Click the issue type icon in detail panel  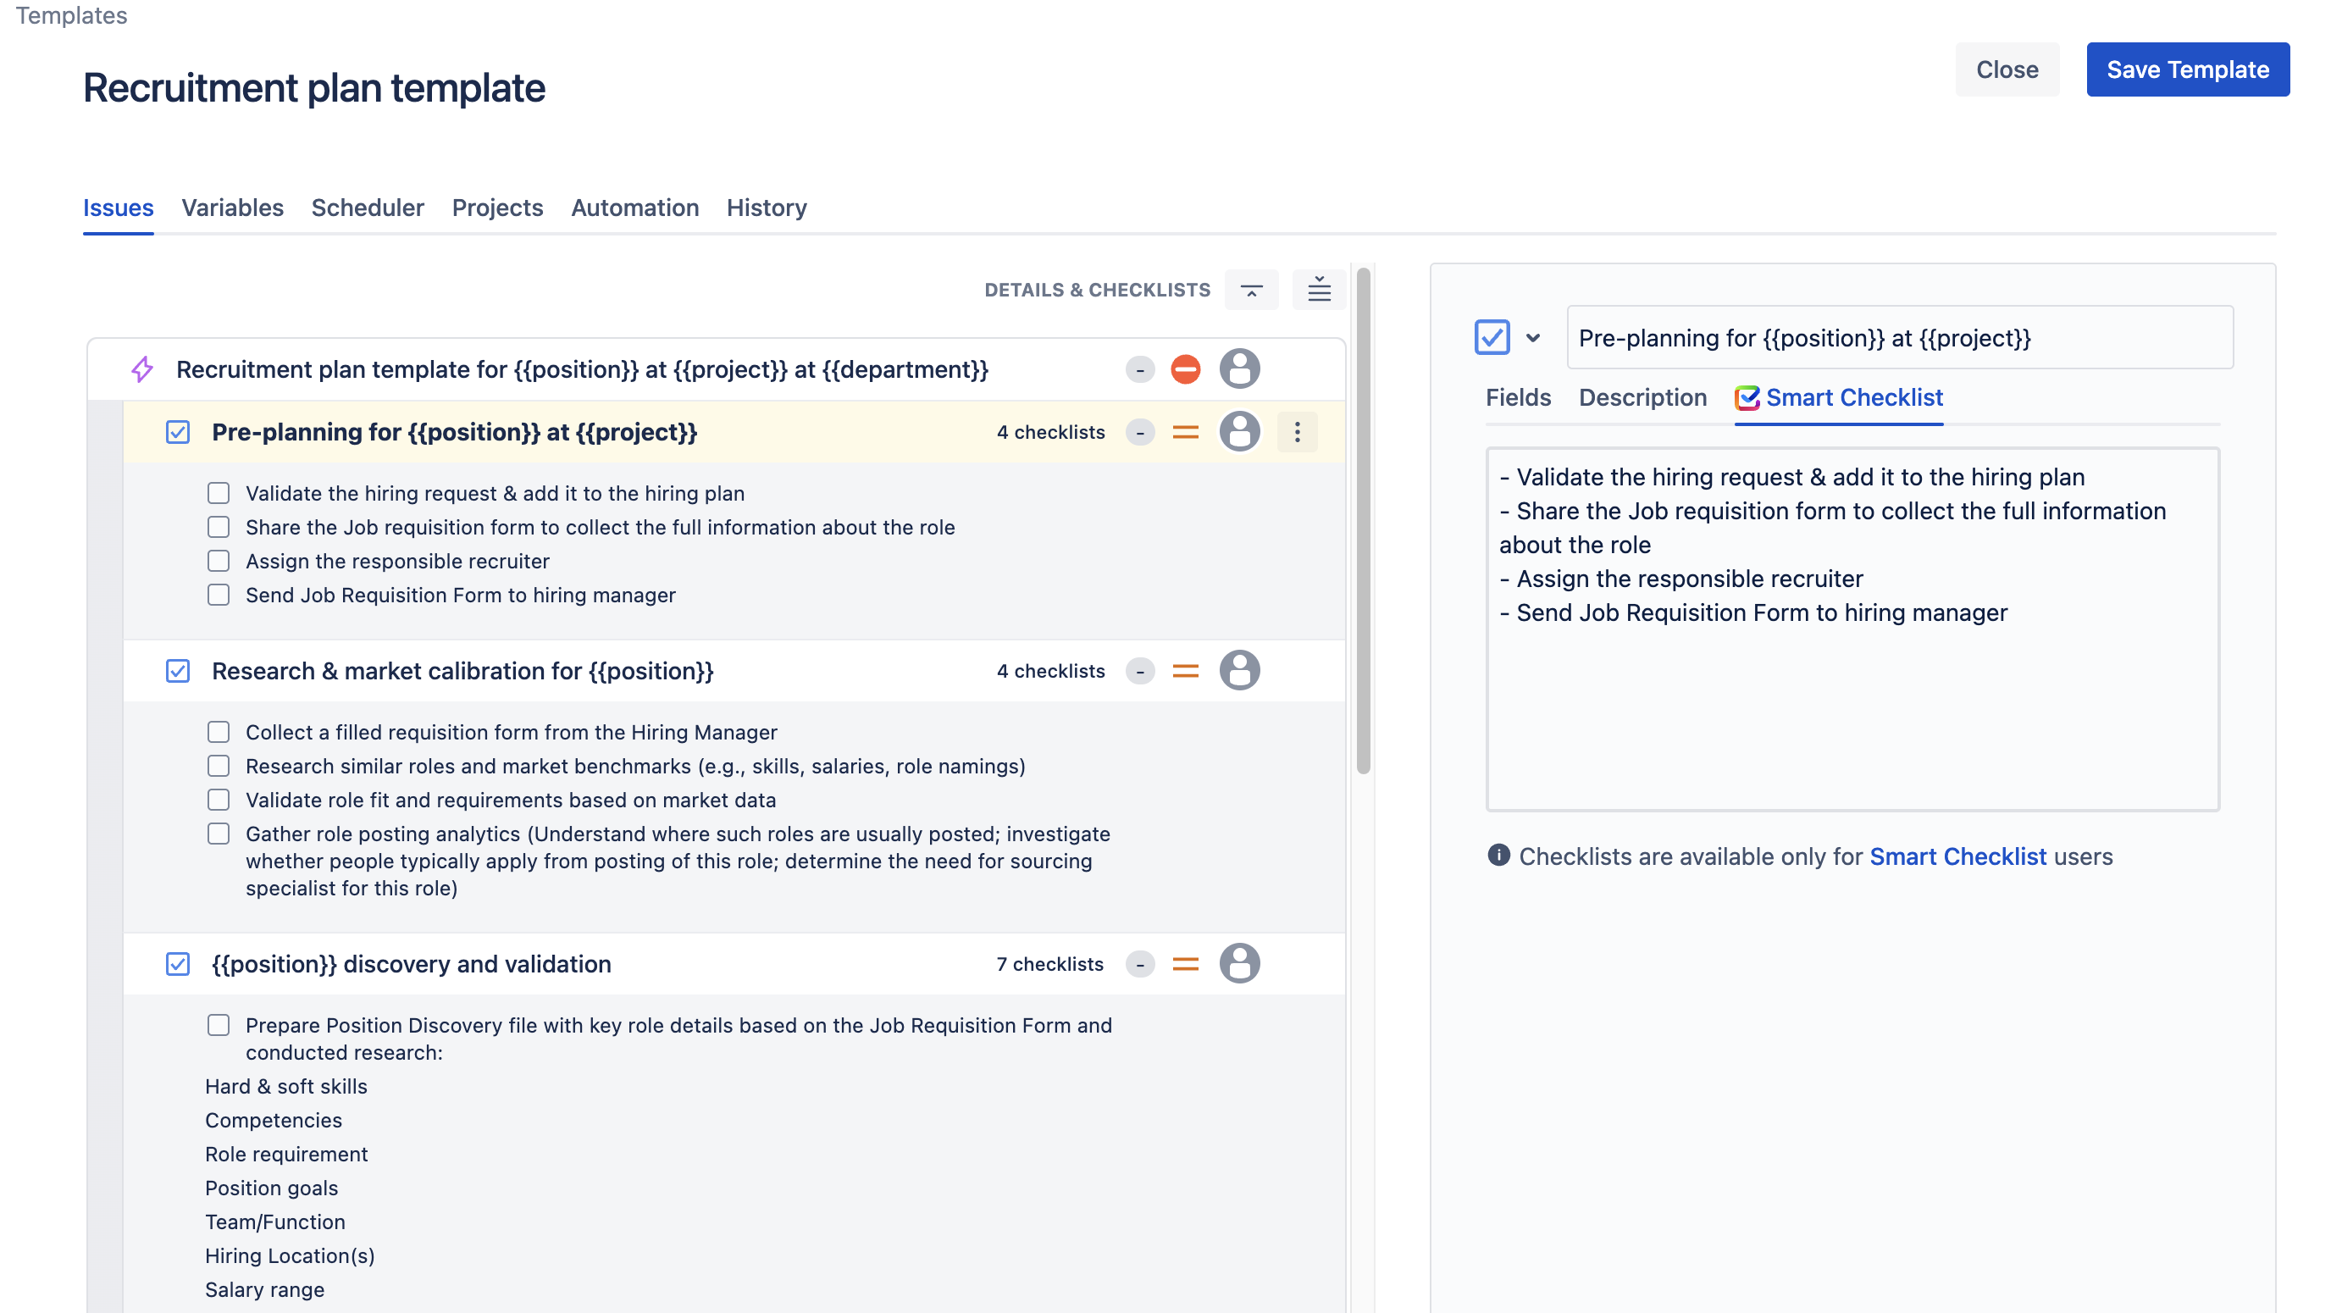[1492, 337]
